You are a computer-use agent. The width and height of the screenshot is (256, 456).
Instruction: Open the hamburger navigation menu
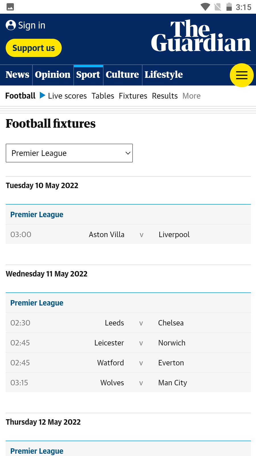pyautogui.click(x=242, y=75)
